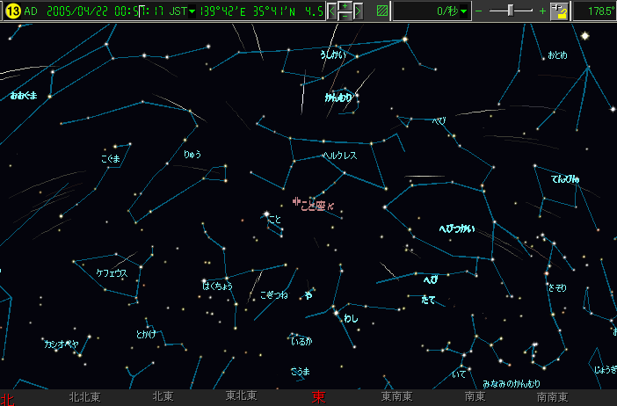This screenshot has width=617, height=406.
Task: Click the minus sign left of slider
Action: 479,11
